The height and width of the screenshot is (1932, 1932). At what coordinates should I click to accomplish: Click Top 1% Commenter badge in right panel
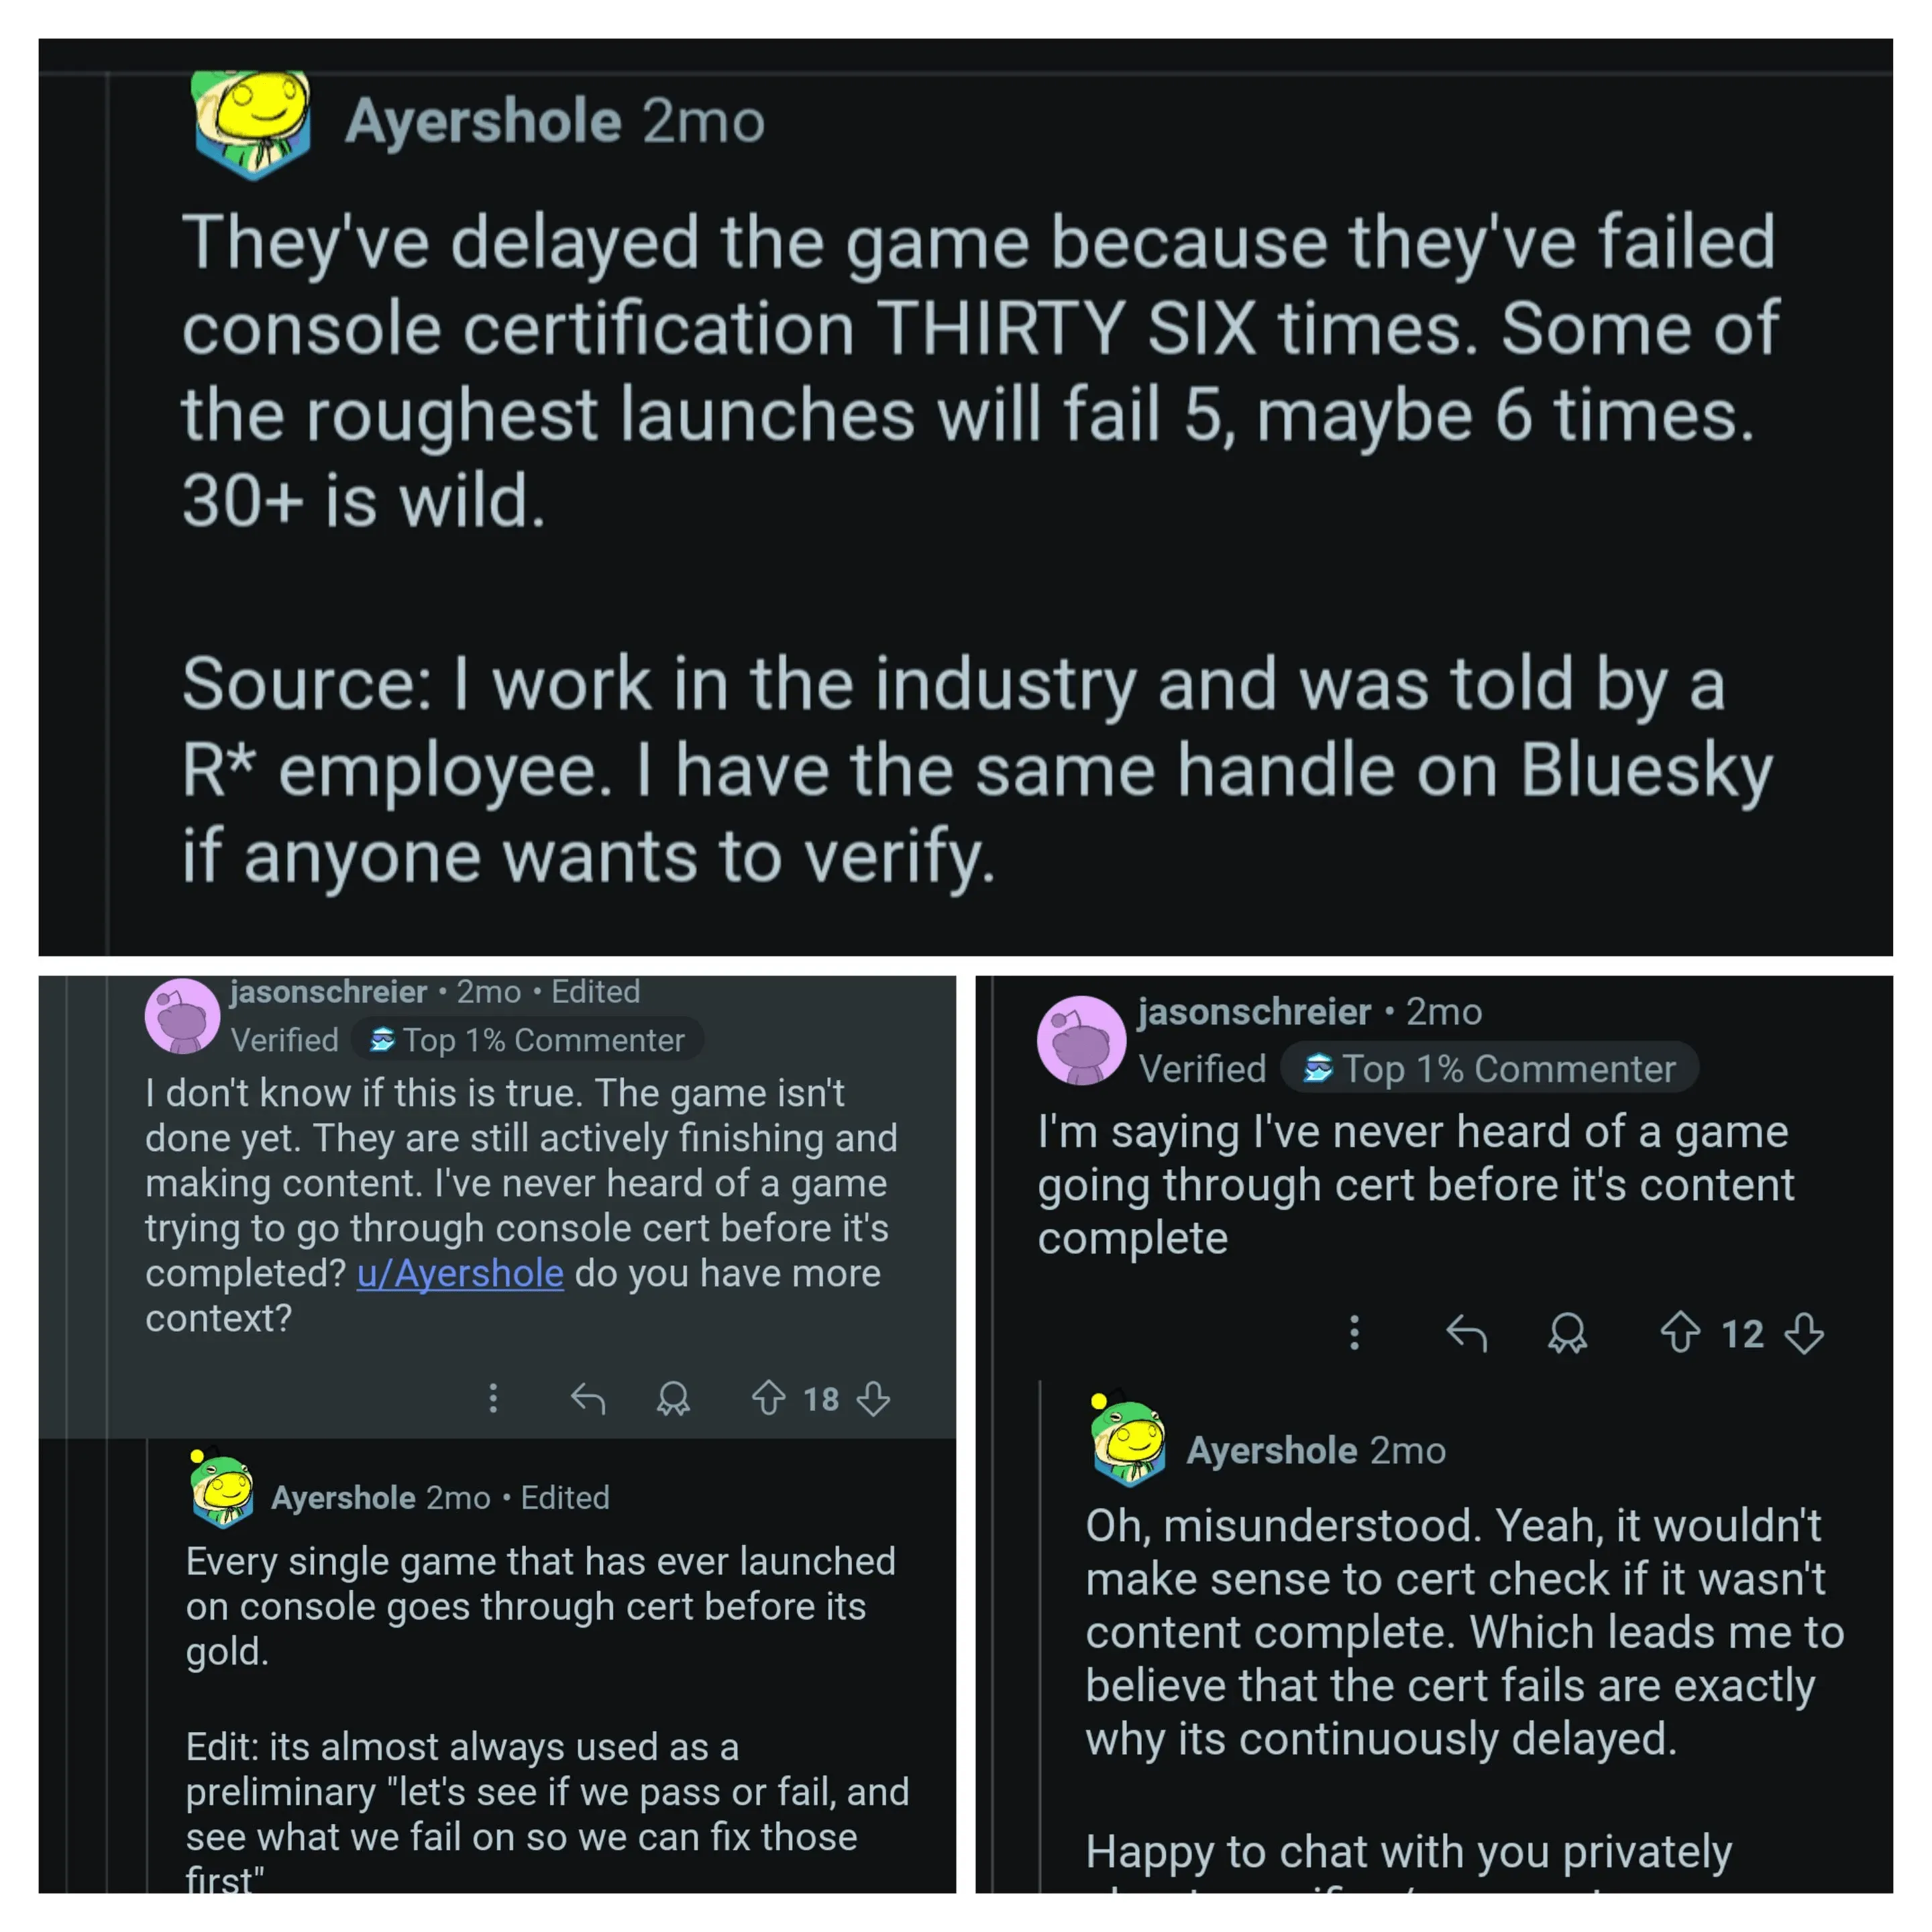[1490, 1069]
